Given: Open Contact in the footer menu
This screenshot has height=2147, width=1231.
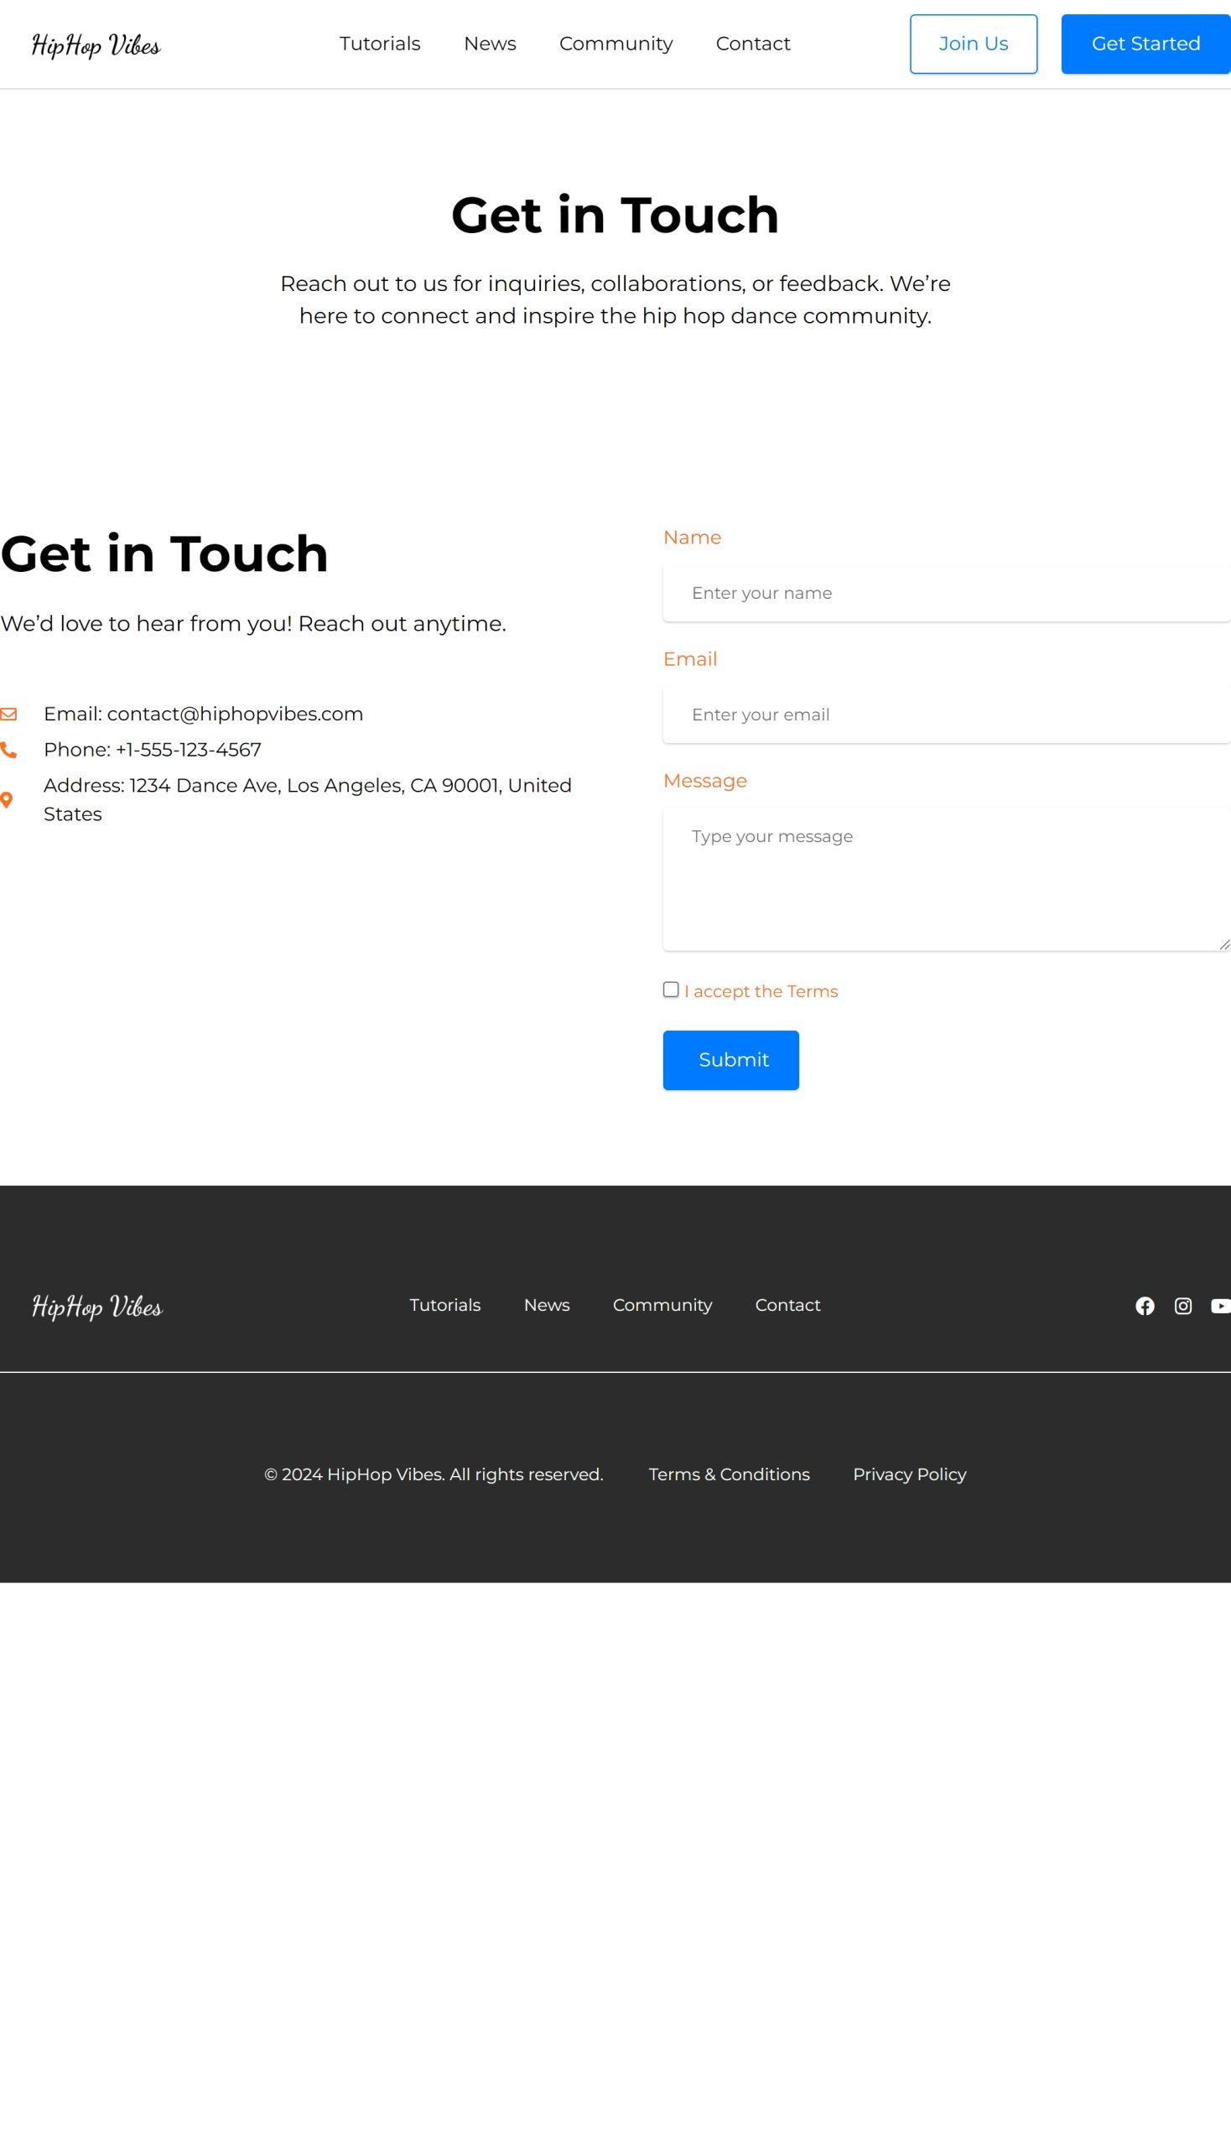Looking at the screenshot, I should coord(787,1305).
